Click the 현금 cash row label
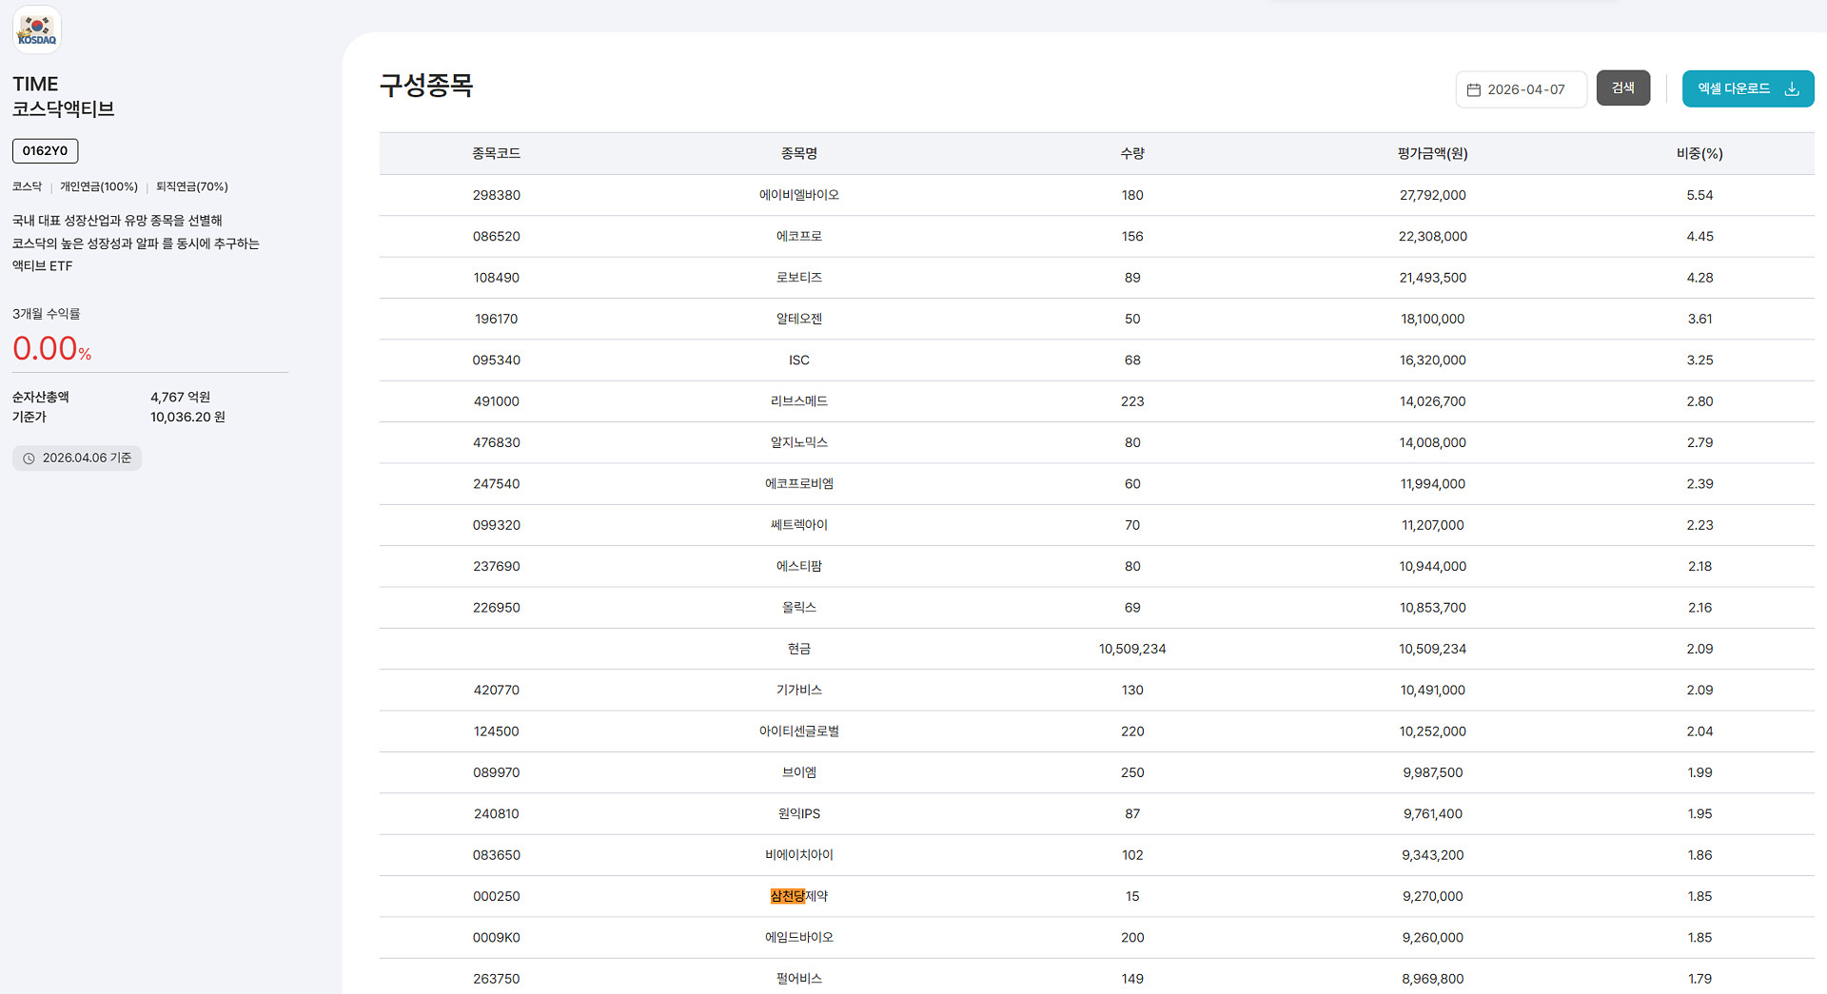Image resolution: width=1827 pixels, height=994 pixels. (x=798, y=649)
